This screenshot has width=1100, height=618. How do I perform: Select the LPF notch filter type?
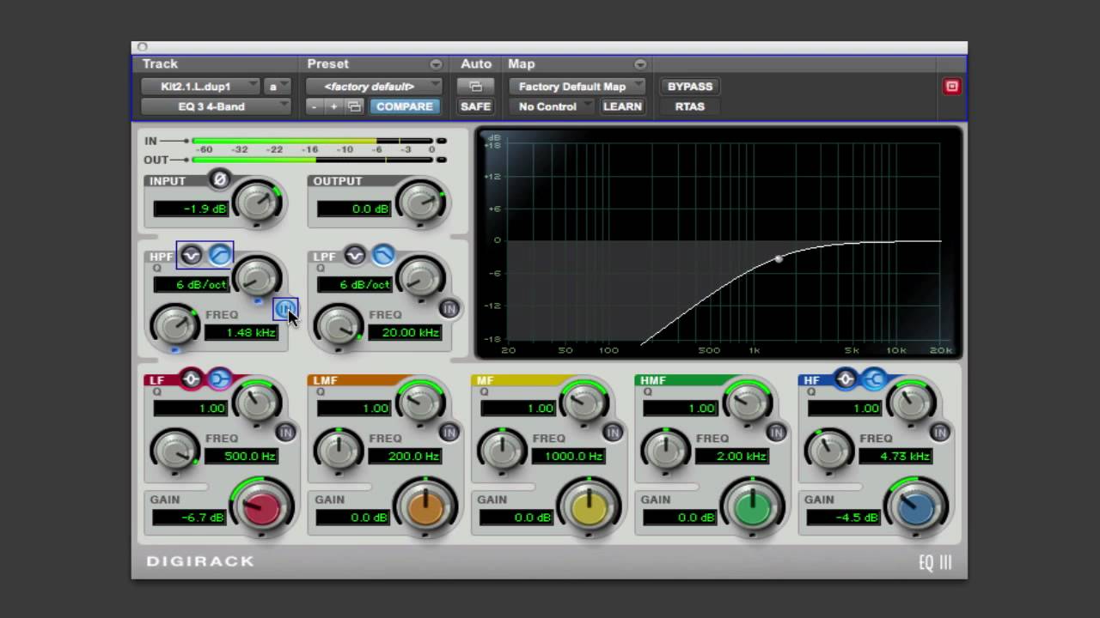pos(354,255)
